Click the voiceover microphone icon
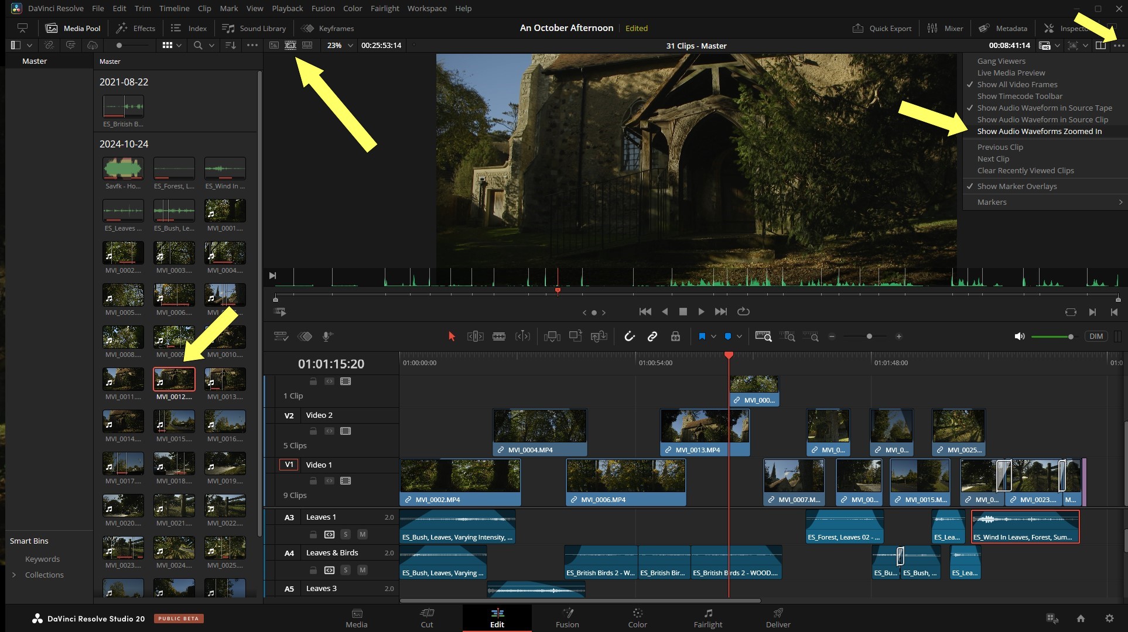 (328, 336)
